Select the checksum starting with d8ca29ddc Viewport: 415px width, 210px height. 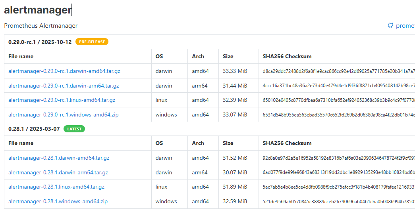(339, 71)
